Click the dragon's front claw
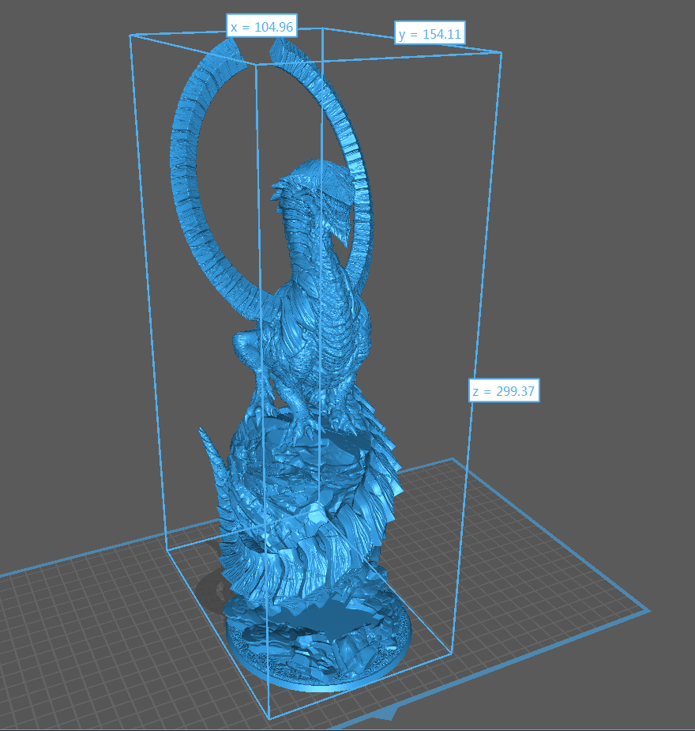 pos(261,415)
